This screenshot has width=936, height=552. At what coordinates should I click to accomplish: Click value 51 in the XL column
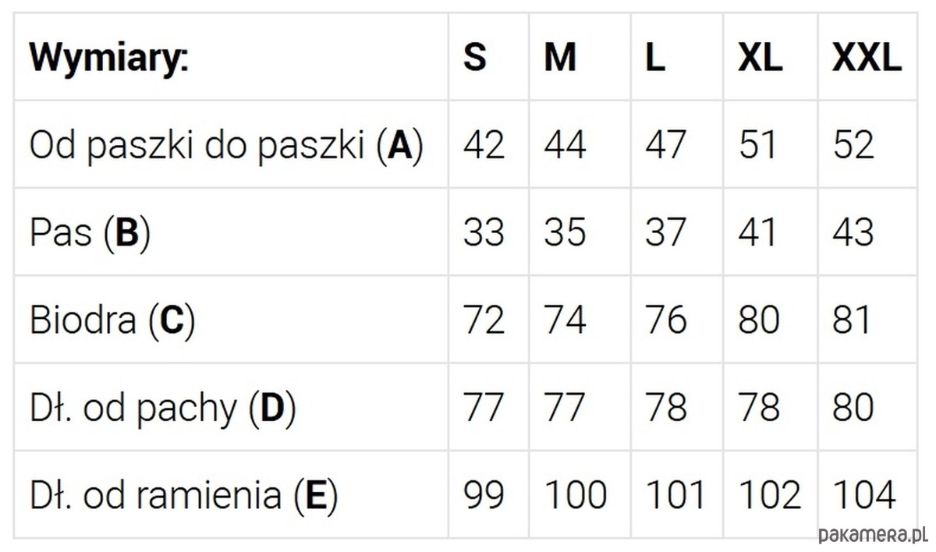[758, 145]
